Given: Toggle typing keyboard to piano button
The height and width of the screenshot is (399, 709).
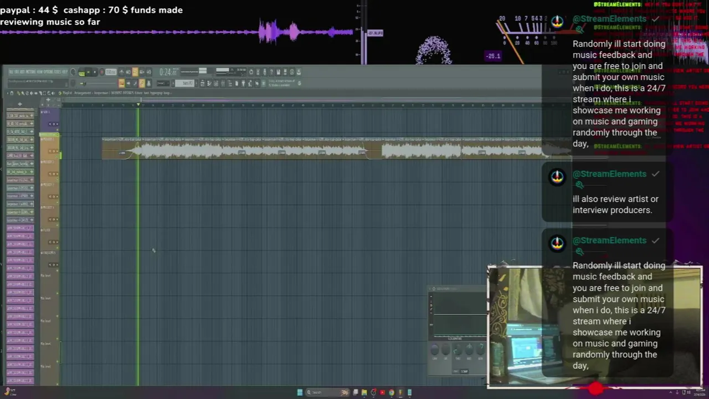Looking at the screenshot, I should [x=121, y=83].
